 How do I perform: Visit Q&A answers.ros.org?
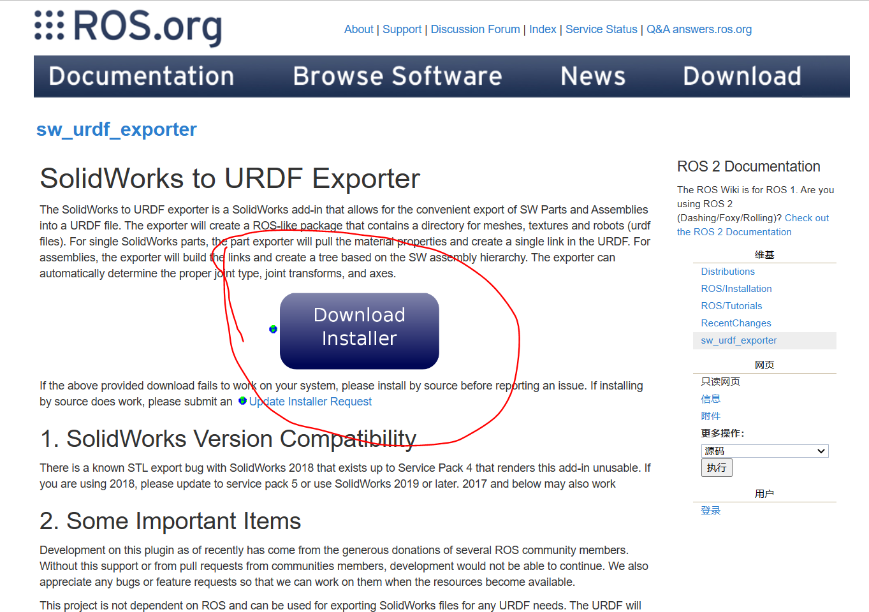pyautogui.click(x=699, y=29)
